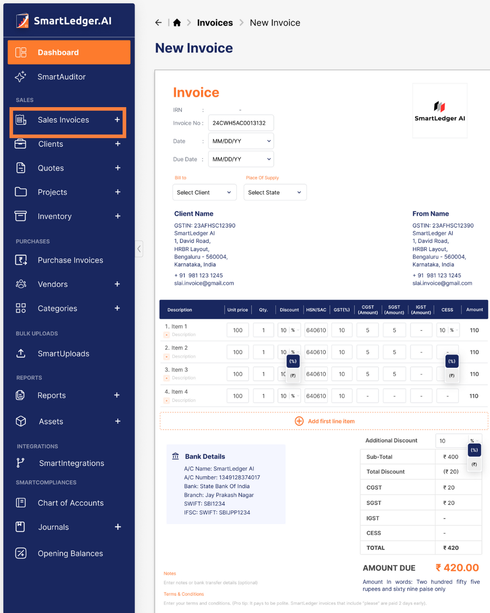
Task: Select rupee (₹) option in the CESS popup
Action: click(452, 376)
